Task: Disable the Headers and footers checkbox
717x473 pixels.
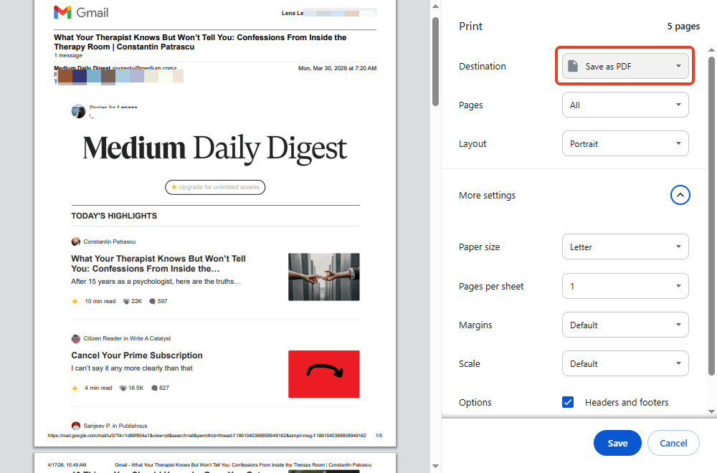Action: [568, 402]
